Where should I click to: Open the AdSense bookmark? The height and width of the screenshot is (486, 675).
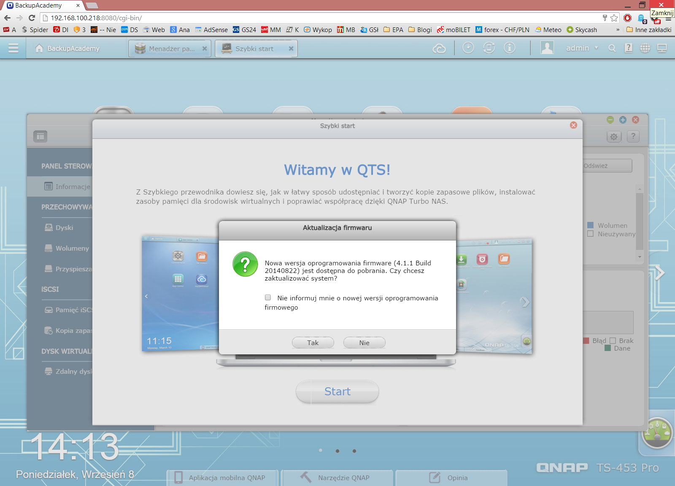point(211,30)
